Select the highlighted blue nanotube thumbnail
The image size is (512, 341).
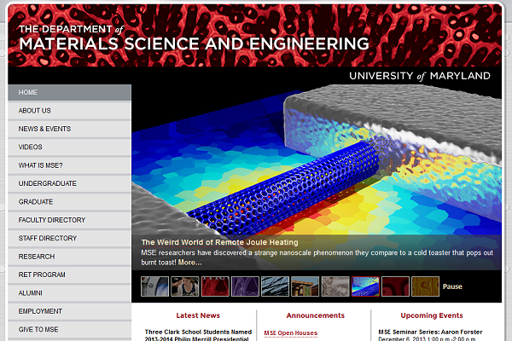pyautogui.click(x=365, y=286)
